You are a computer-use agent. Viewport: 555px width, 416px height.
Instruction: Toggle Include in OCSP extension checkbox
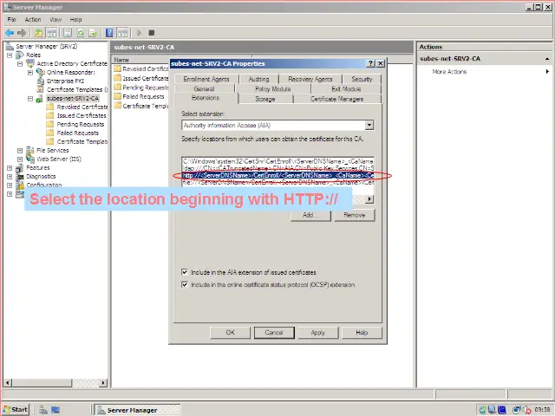point(186,284)
